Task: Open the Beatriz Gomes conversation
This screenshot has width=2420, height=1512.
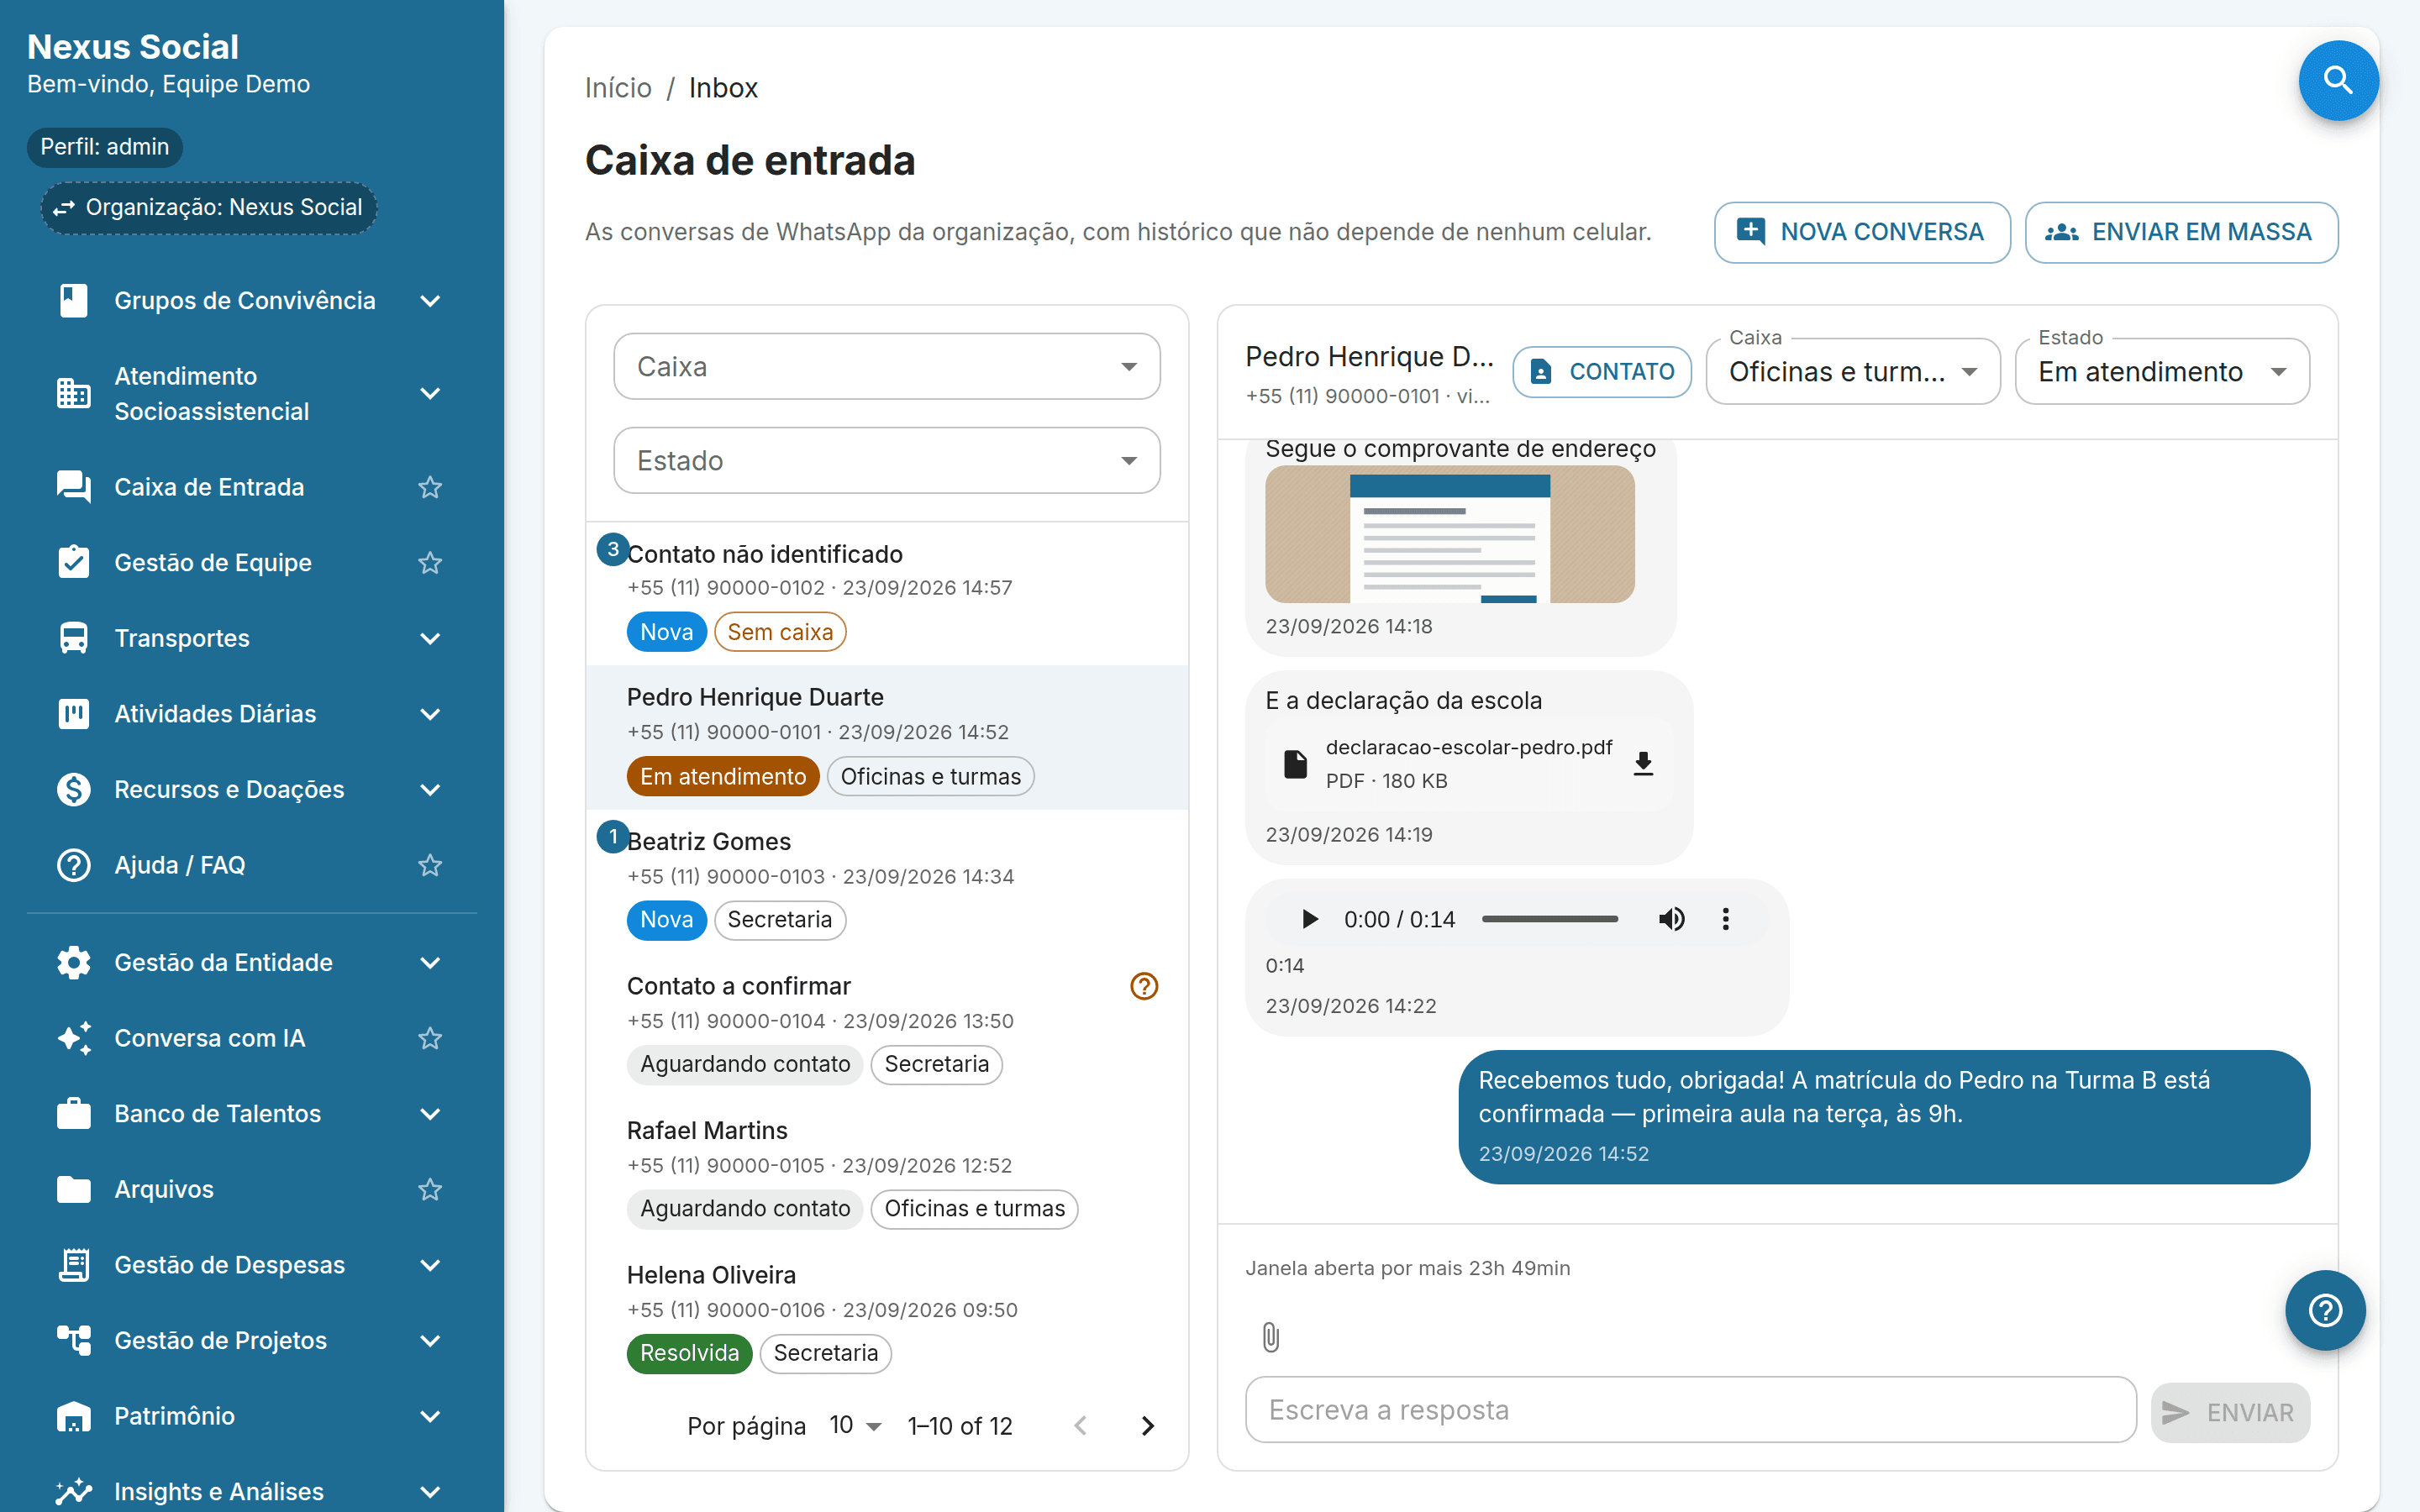Action: point(886,881)
